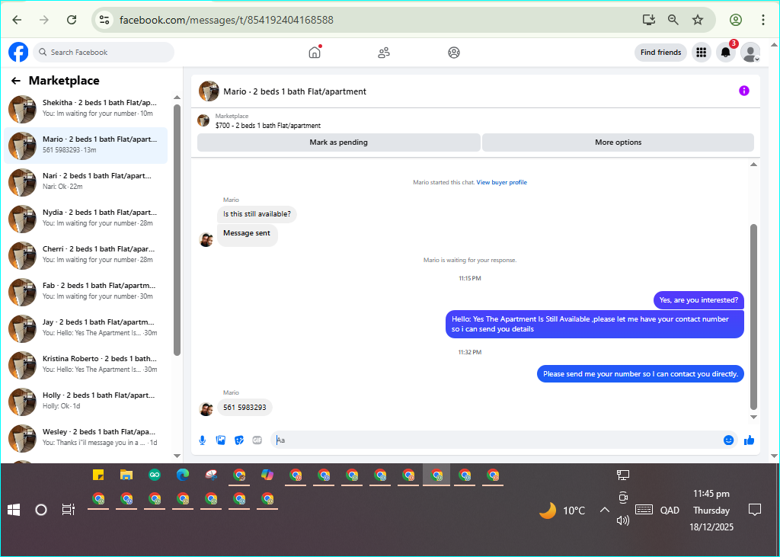Screen dimensions: 780x557
Task: Go back from Marketplace with the arrow
Action: tap(16, 81)
